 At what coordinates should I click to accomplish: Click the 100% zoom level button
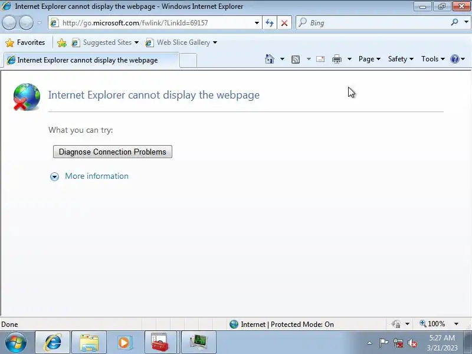point(432,324)
